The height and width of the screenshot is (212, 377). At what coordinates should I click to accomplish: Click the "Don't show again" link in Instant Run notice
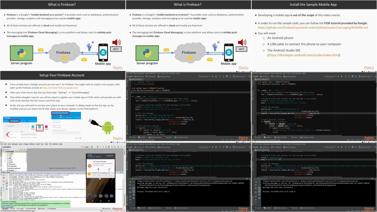tap(7, 207)
